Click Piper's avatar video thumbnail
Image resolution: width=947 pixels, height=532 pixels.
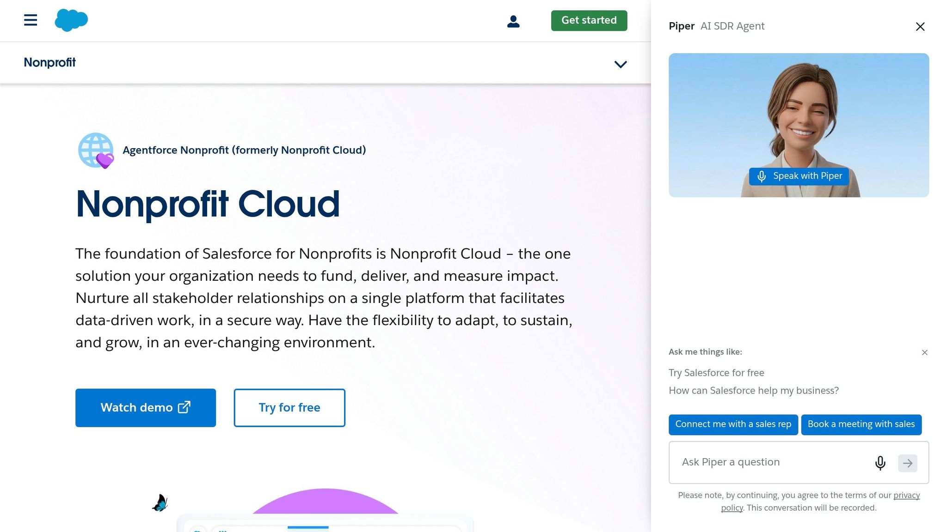point(799,125)
